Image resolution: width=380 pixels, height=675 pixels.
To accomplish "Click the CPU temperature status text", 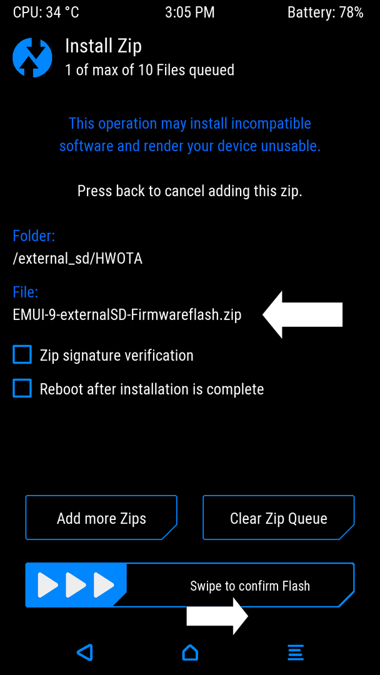I will click(46, 12).
